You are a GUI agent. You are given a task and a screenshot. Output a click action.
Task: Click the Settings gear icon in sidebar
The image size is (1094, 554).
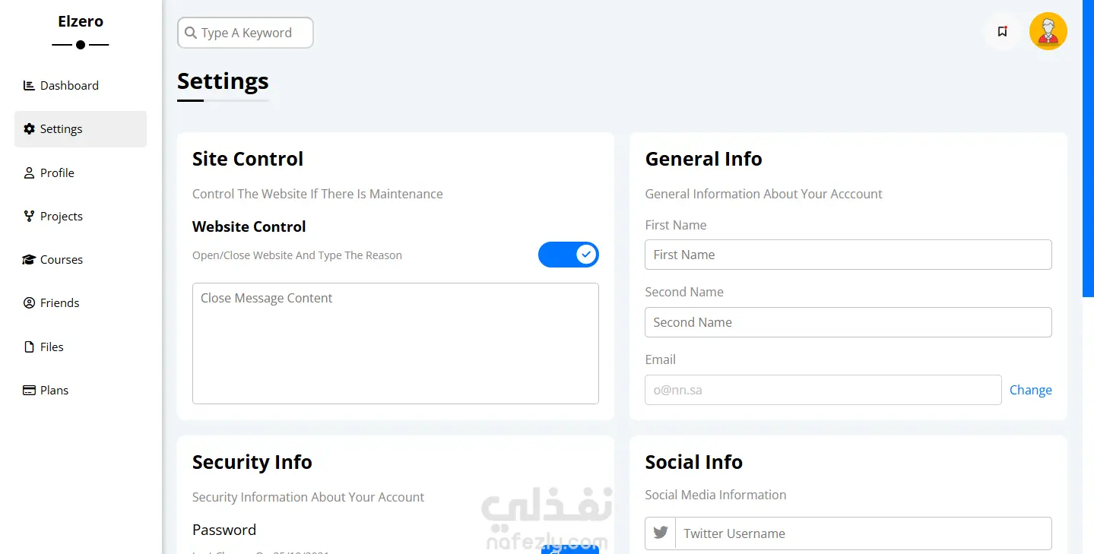29,129
